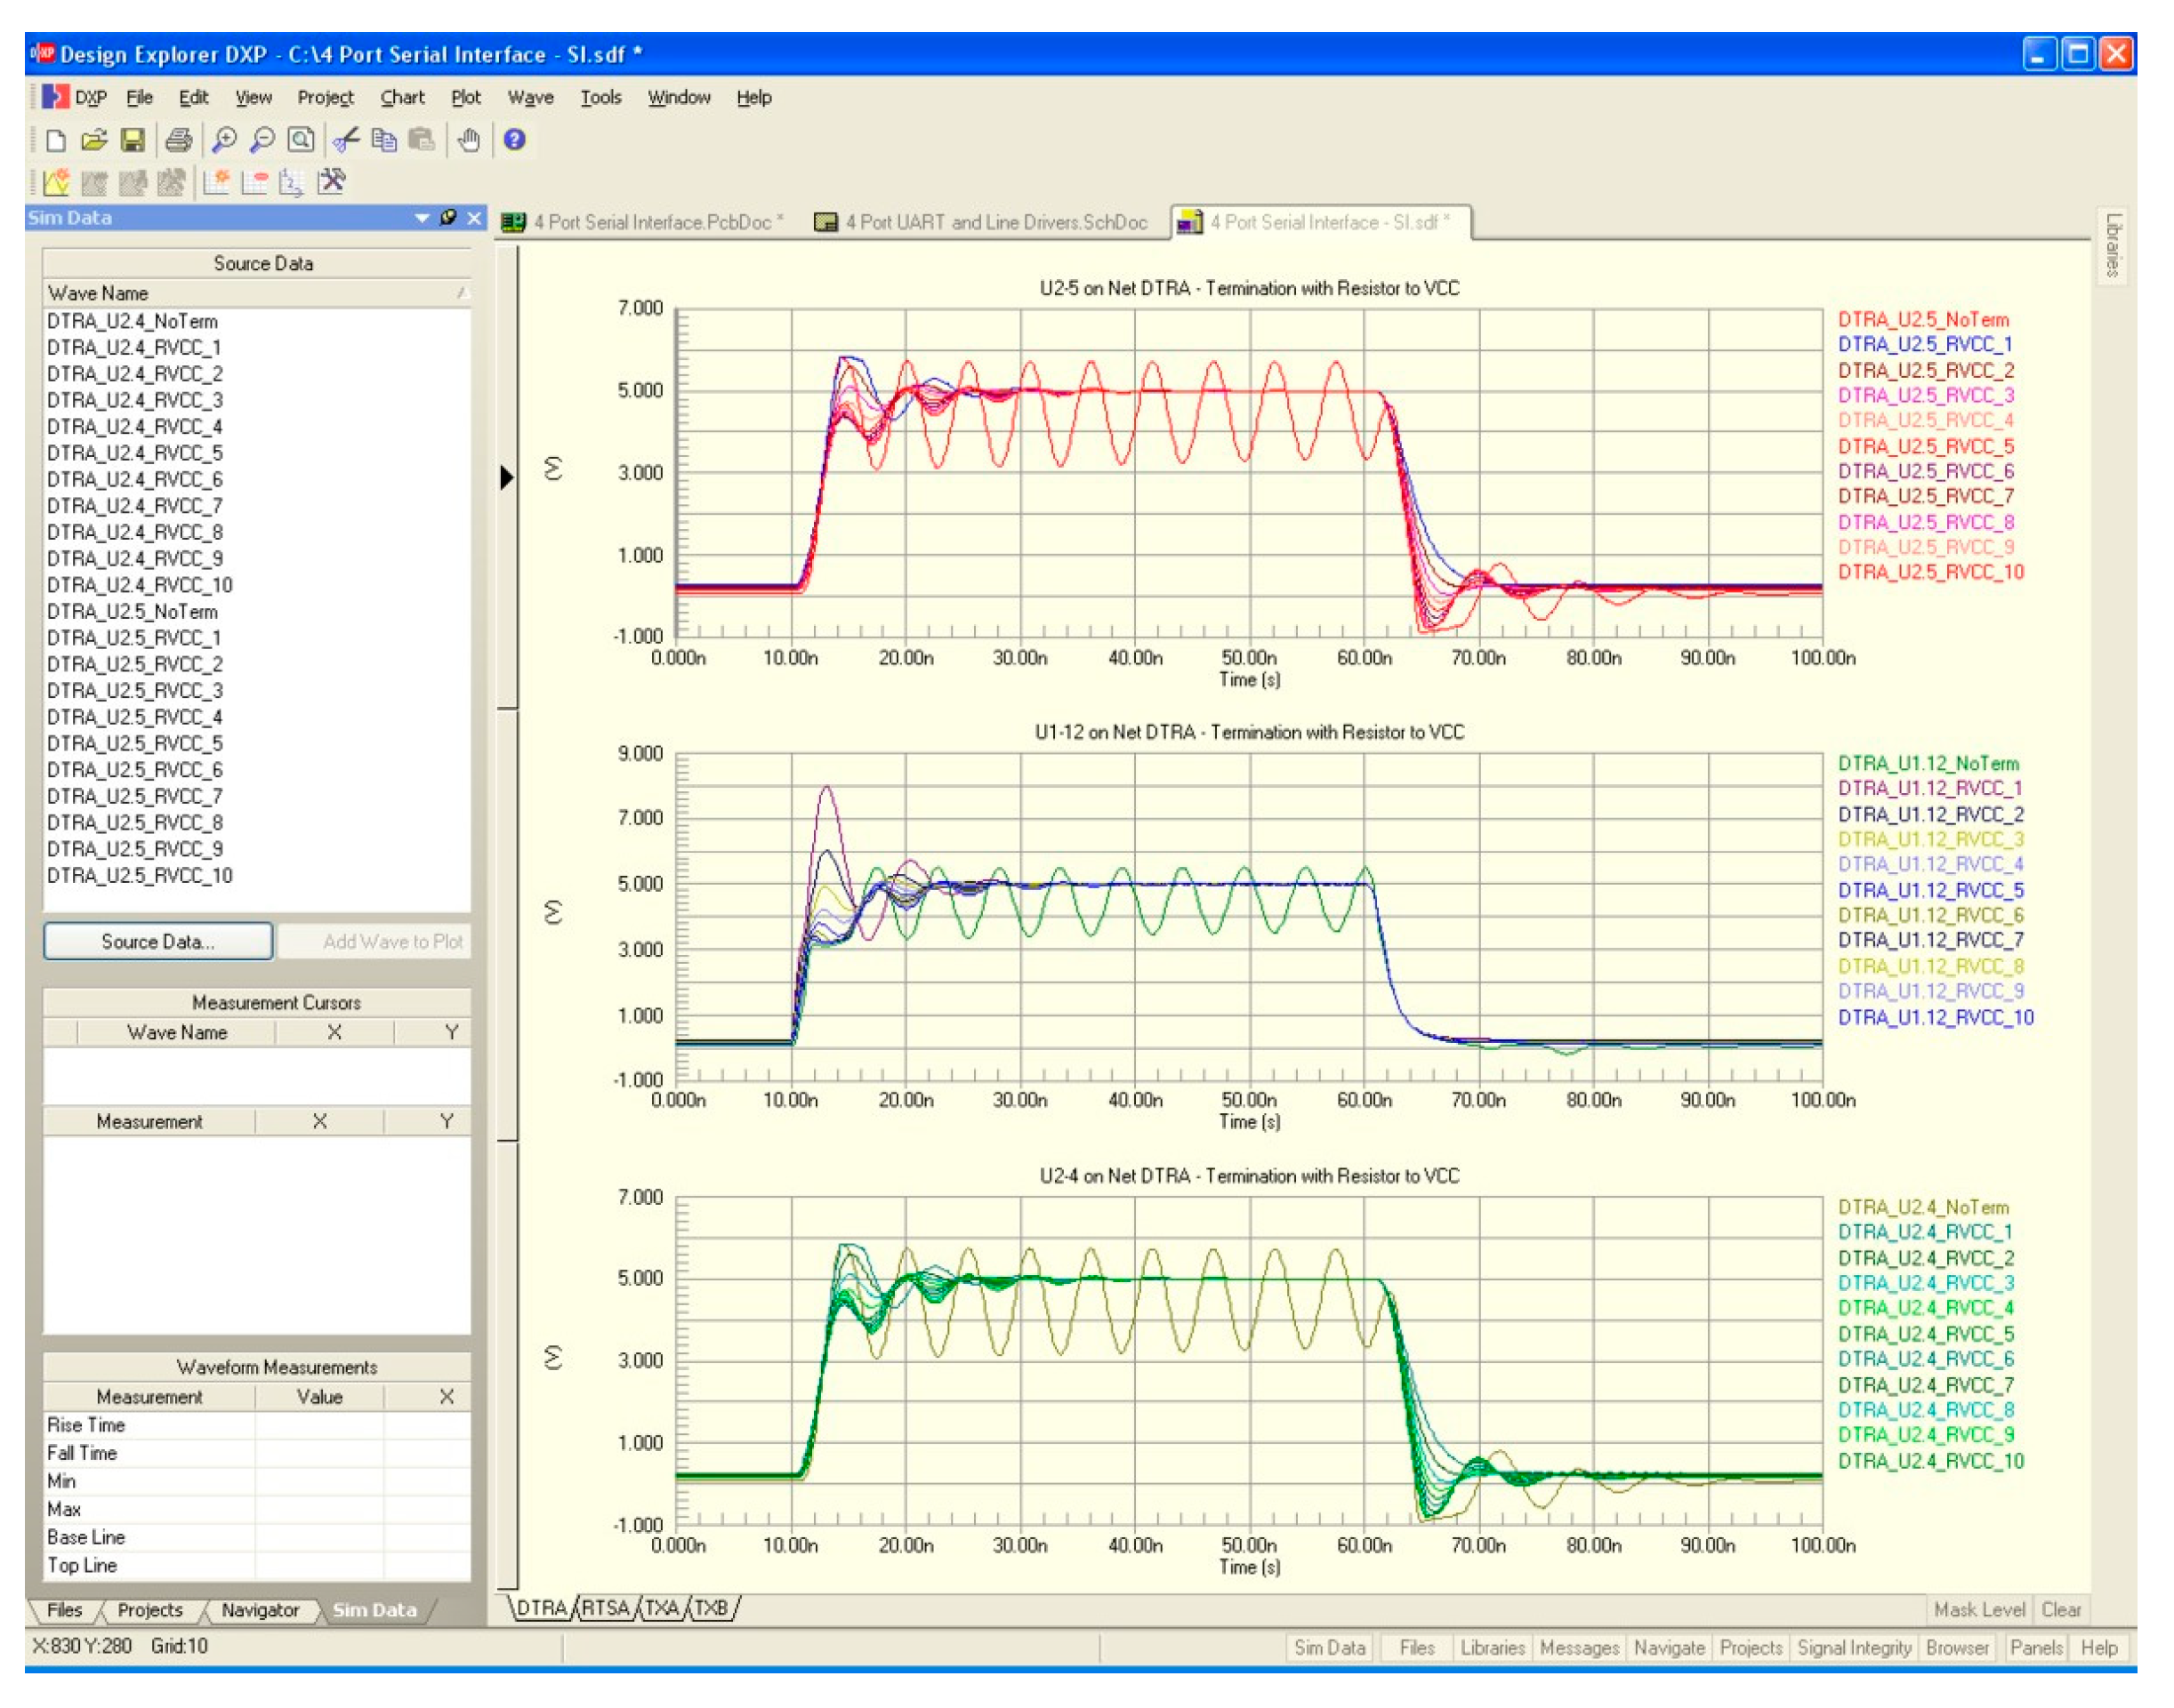Image resolution: width=2174 pixels, height=1708 pixels.
Task: Collapse the side panel with black arrow
Action: 507,478
